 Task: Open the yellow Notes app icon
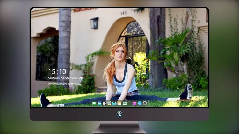[x=119, y=103]
